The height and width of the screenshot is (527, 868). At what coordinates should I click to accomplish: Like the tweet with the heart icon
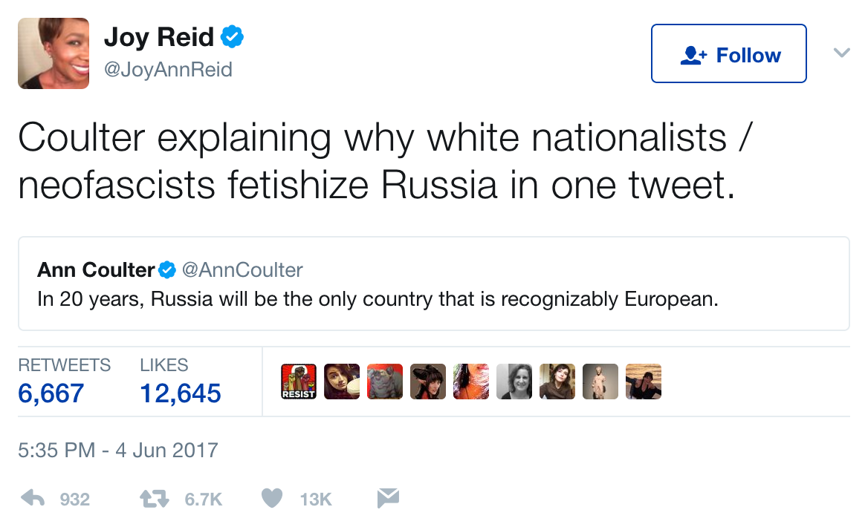pos(272,498)
